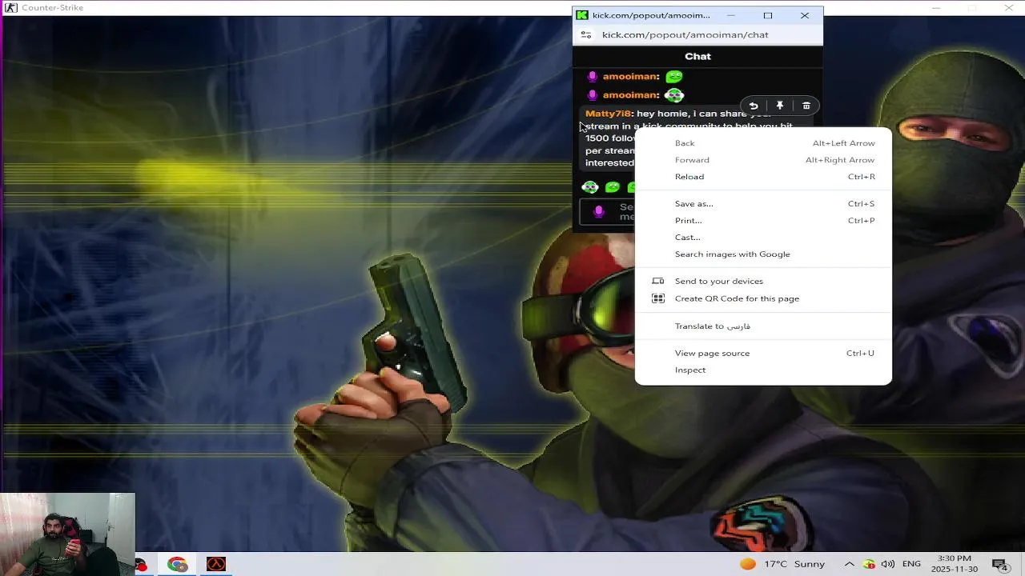Viewport: 1025px width, 576px height.
Task: Click the chat message input field
Action: (x=607, y=212)
